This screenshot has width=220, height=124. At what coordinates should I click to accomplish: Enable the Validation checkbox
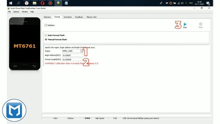[x=46, y=25]
